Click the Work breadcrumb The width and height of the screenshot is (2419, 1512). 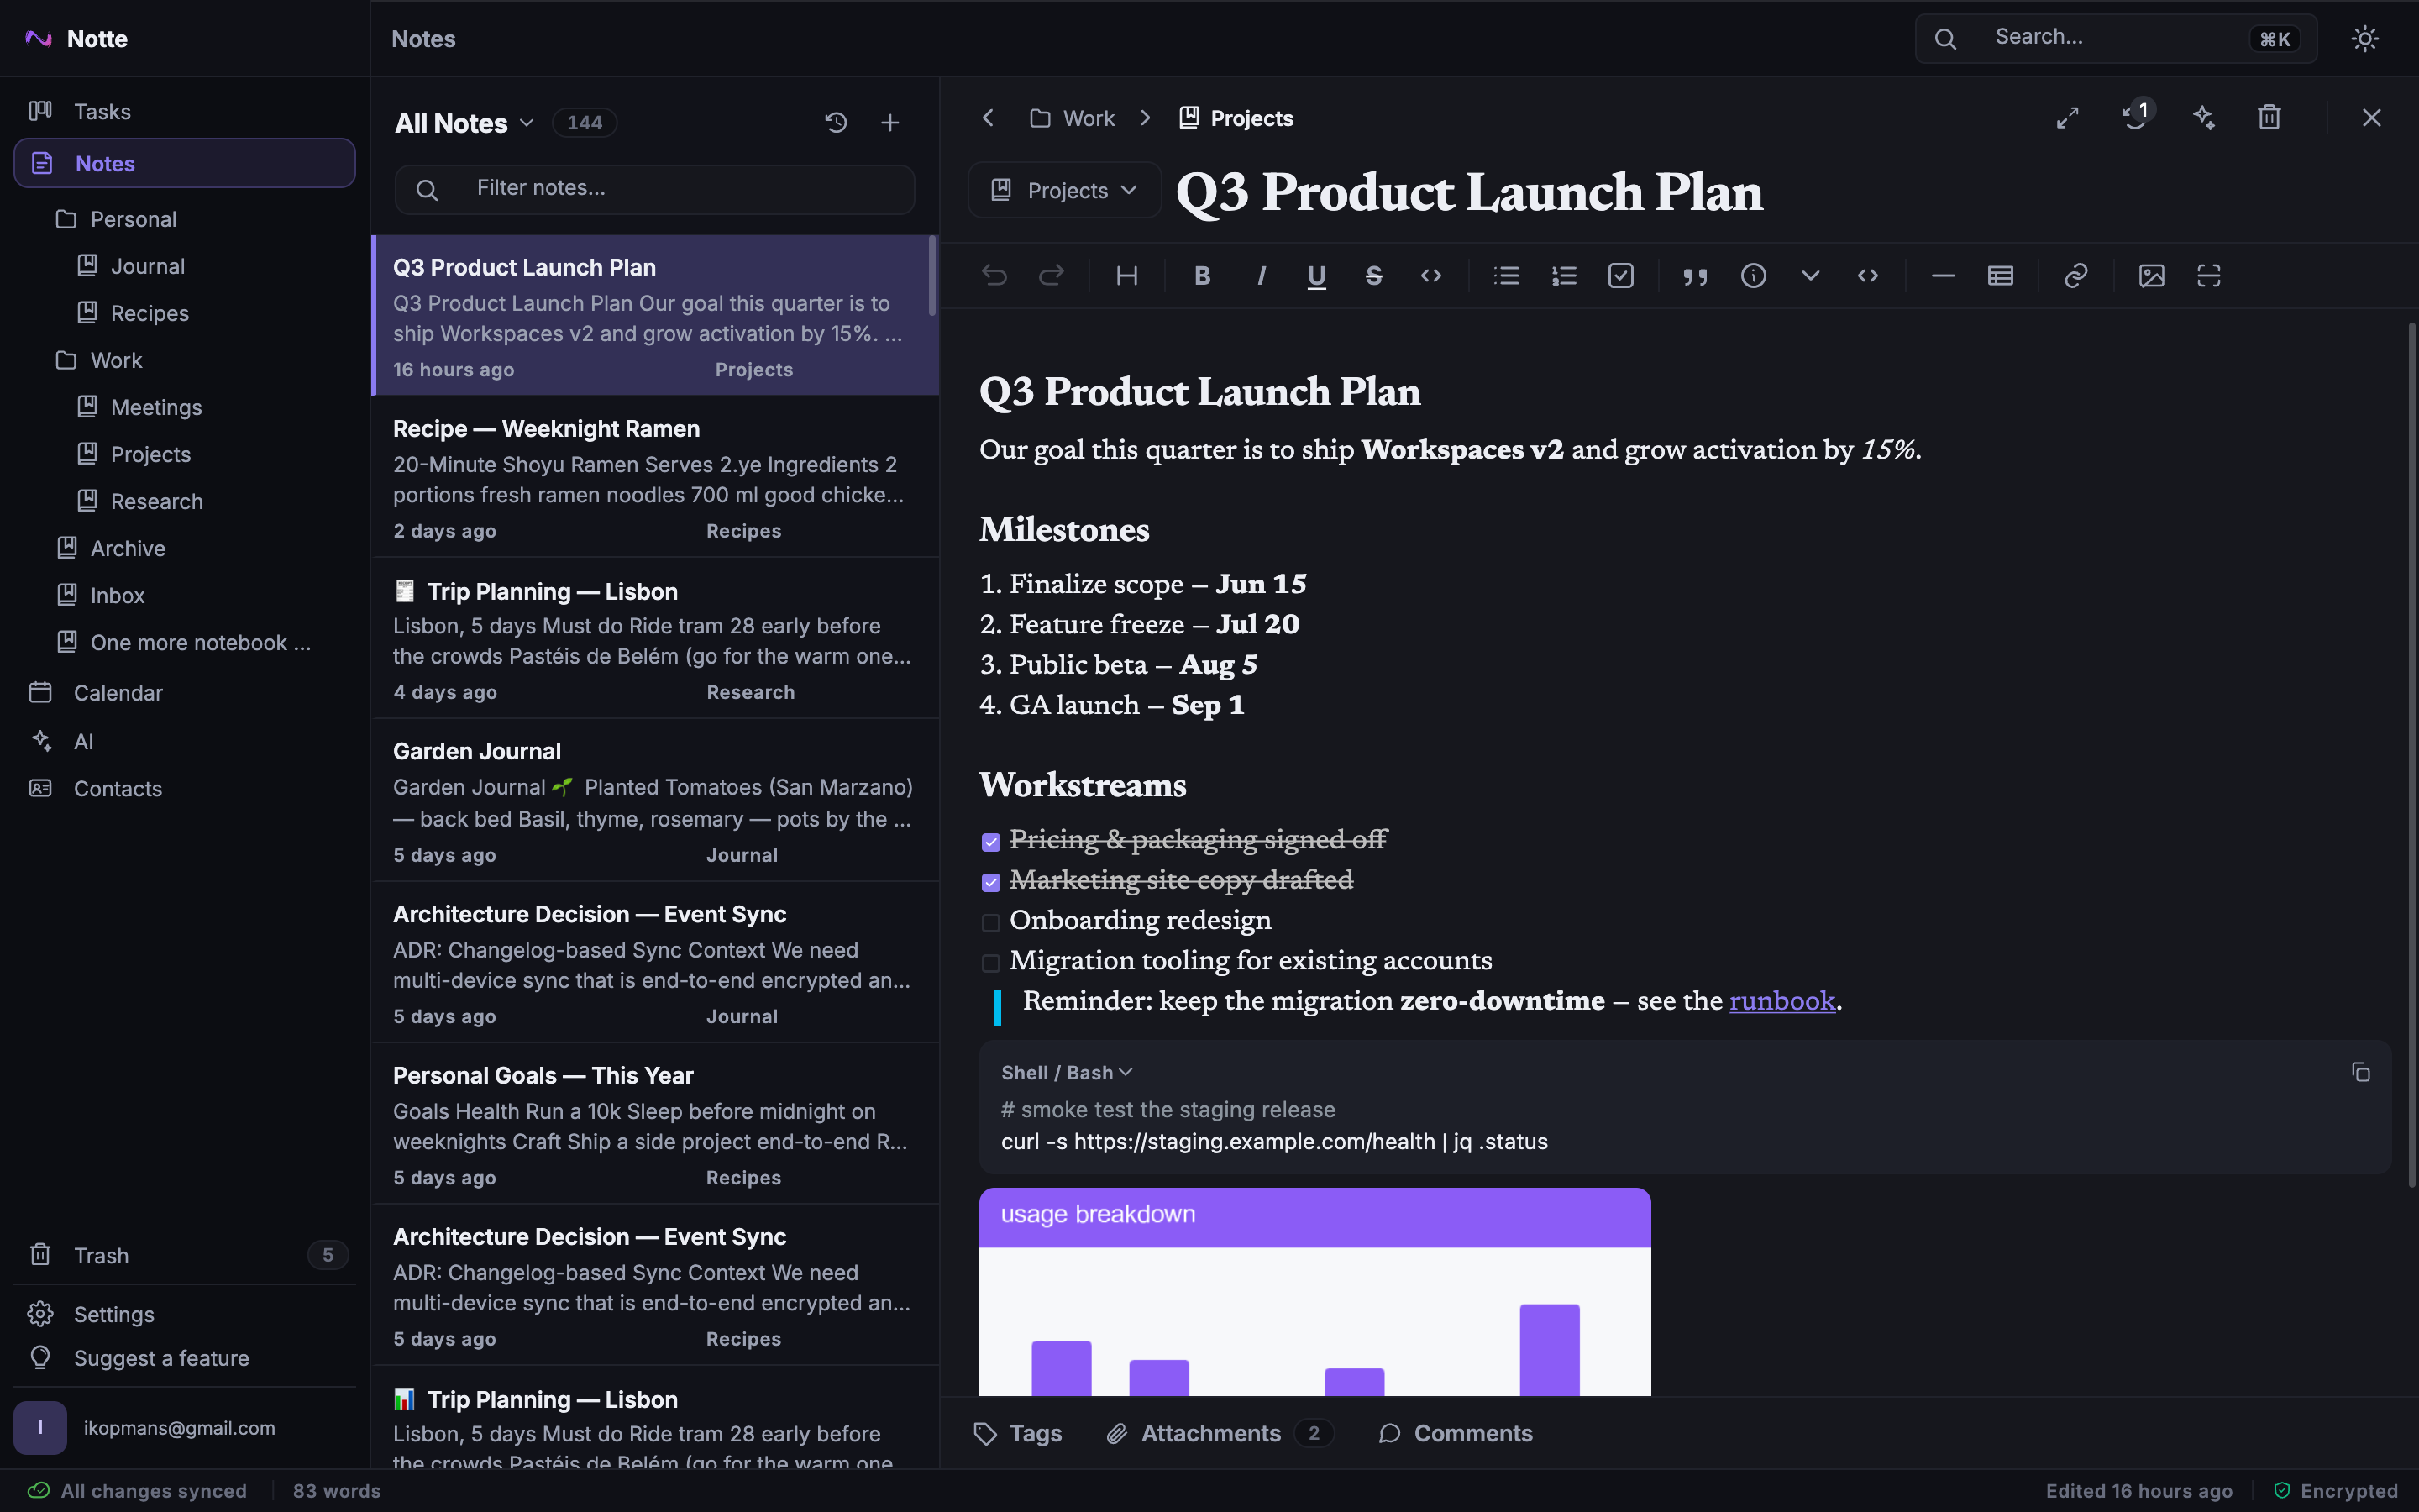click(1072, 118)
